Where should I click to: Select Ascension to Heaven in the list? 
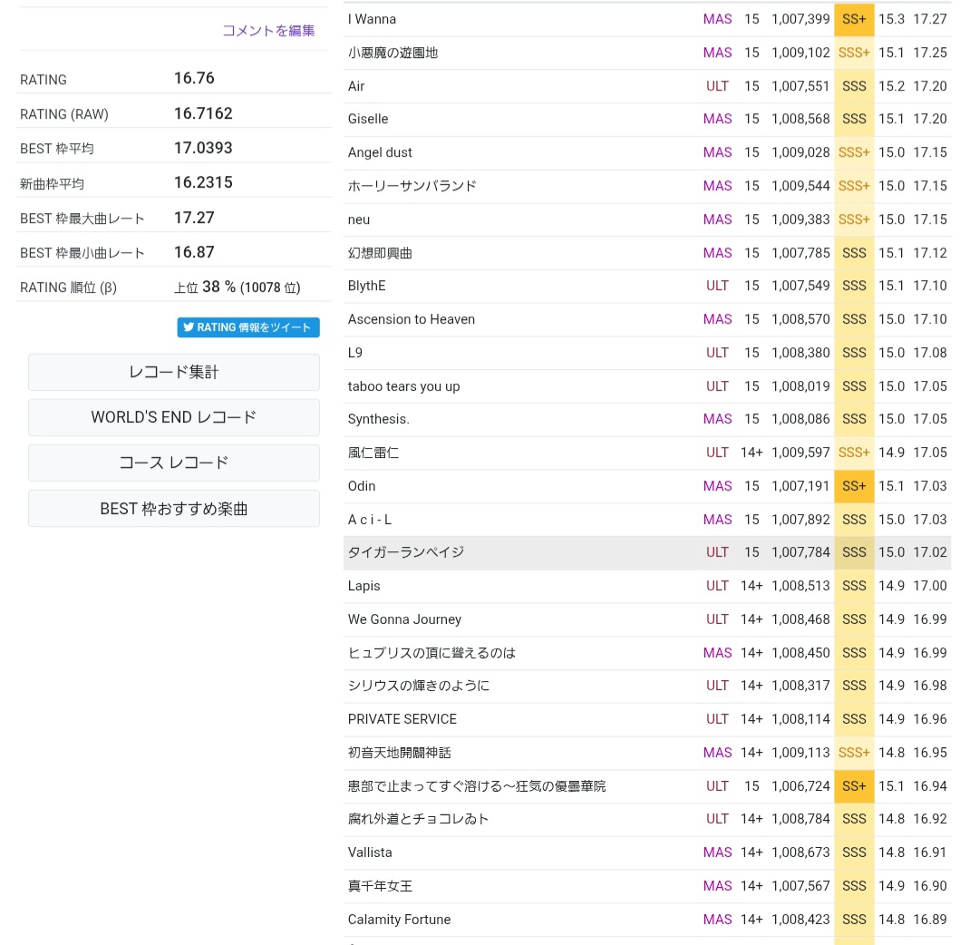coord(412,319)
